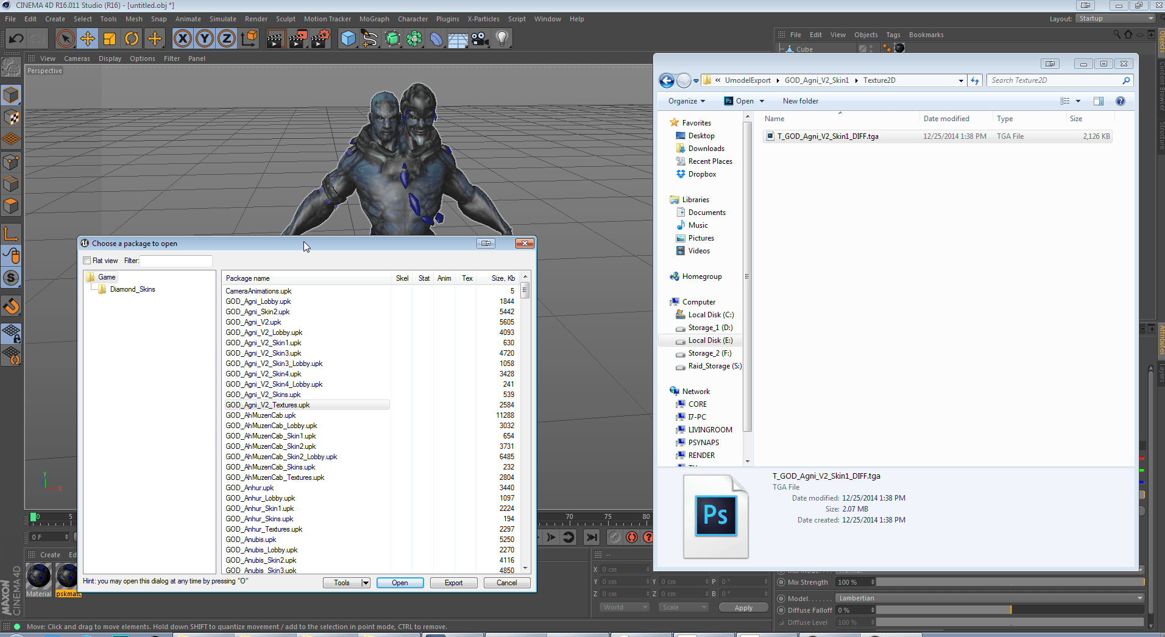This screenshot has height=637, width=1165.
Task: Open the viewport Cameras menu
Action: coord(77,58)
